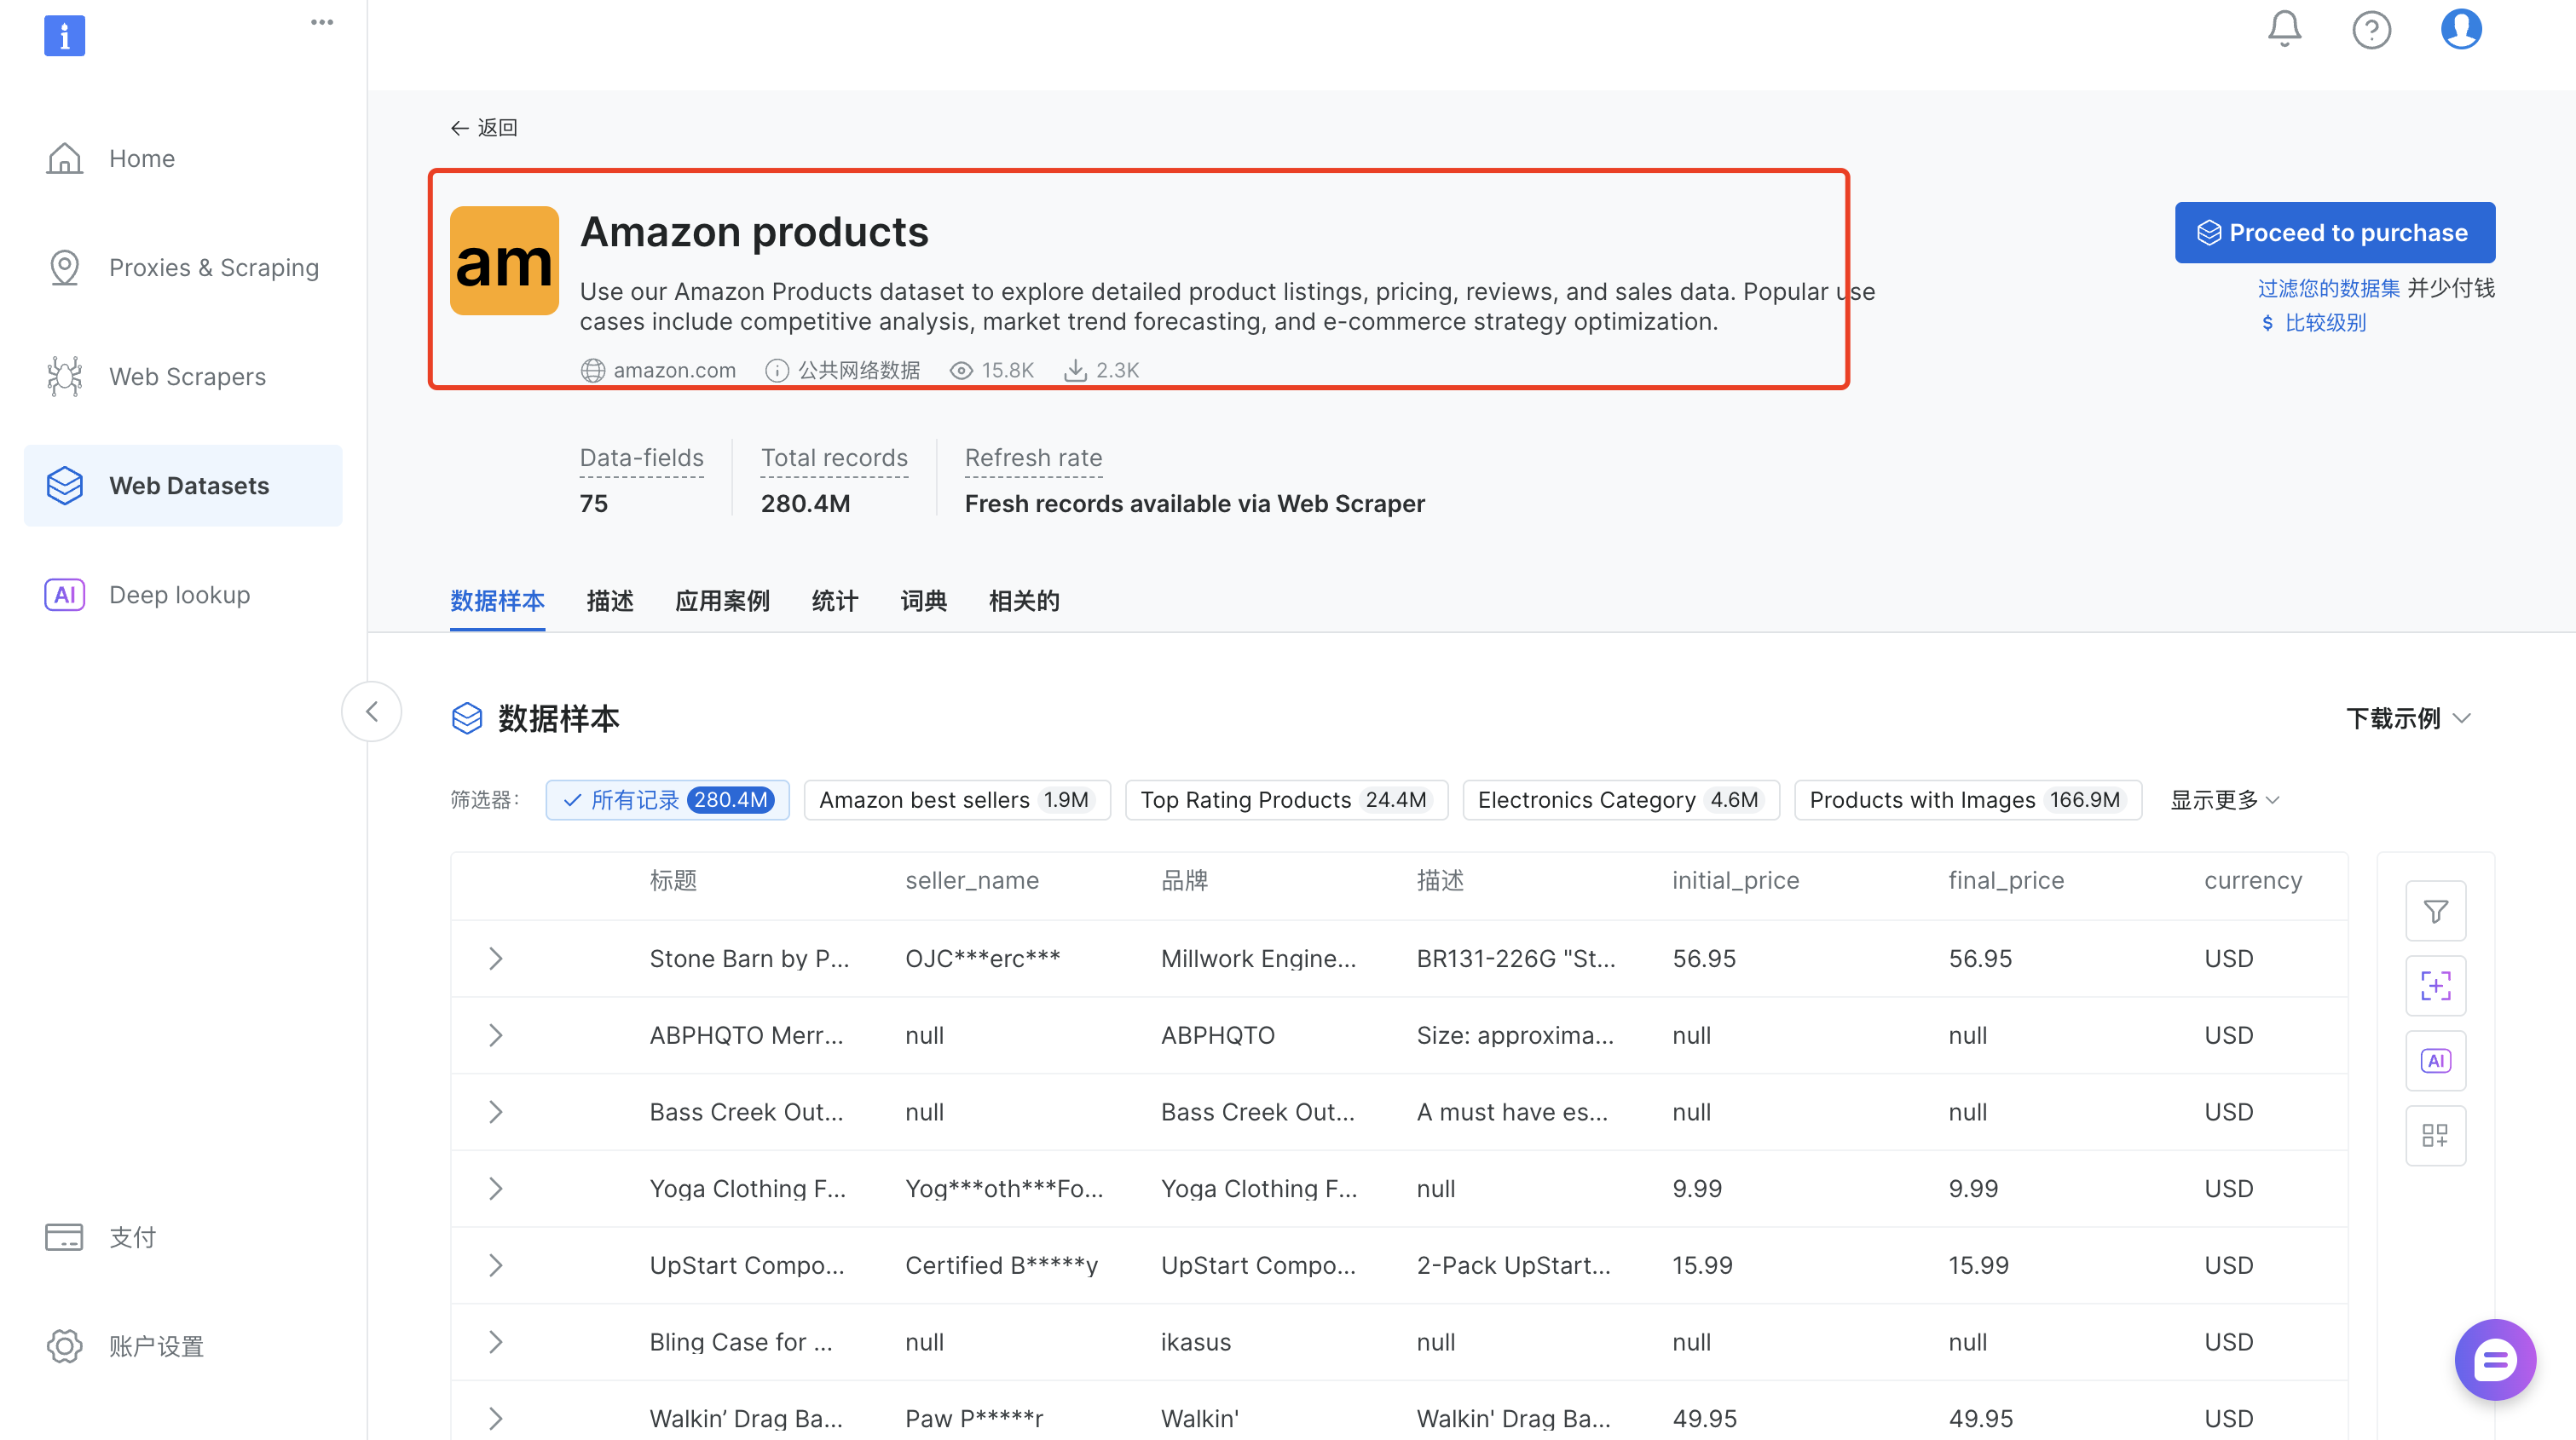Expand the UpStart Compo... row
The width and height of the screenshot is (2576, 1440).
[x=495, y=1265]
